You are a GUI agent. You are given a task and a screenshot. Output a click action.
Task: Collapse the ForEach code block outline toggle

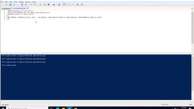click(x=7, y=16)
